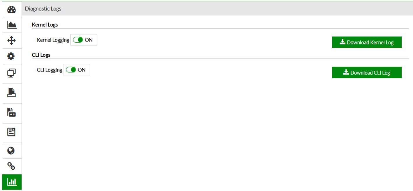Click the file with recorder icon
Screen dimensions: 413x191
click(11, 112)
